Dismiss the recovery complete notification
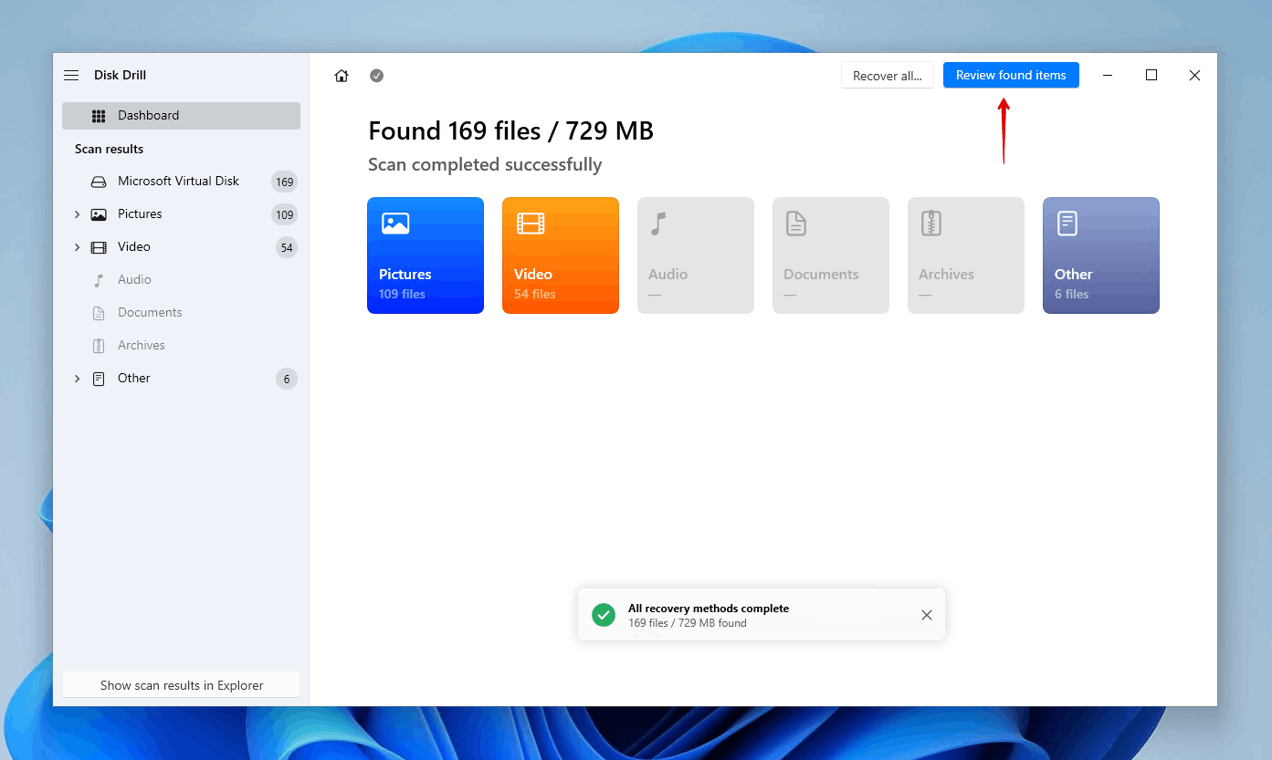Image resolution: width=1272 pixels, height=760 pixels. point(926,614)
